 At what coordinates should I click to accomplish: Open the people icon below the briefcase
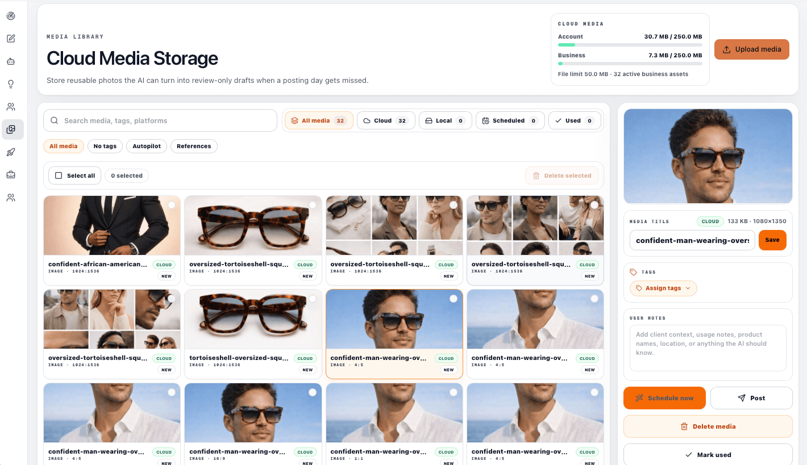pos(11,198)
